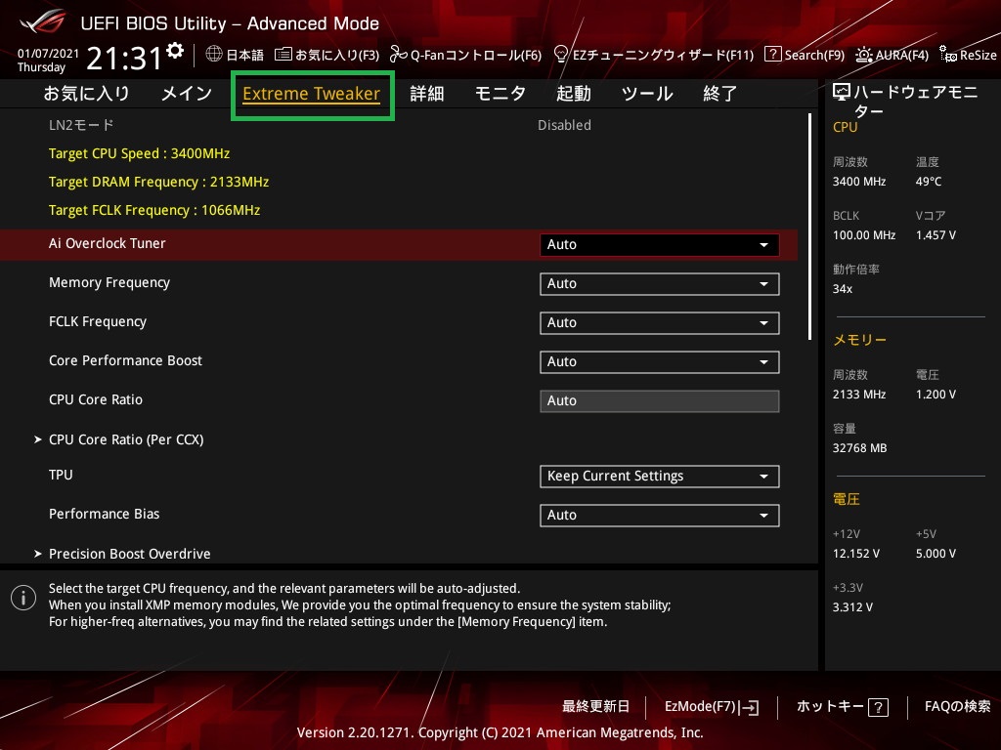Click the hotkey question mark box
This screenshot has width=1001, height=750.
[879, 707]
